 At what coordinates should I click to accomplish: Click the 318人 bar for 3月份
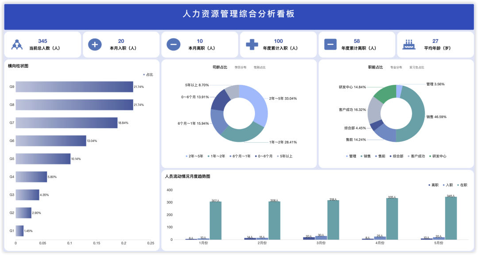point(333,220)
